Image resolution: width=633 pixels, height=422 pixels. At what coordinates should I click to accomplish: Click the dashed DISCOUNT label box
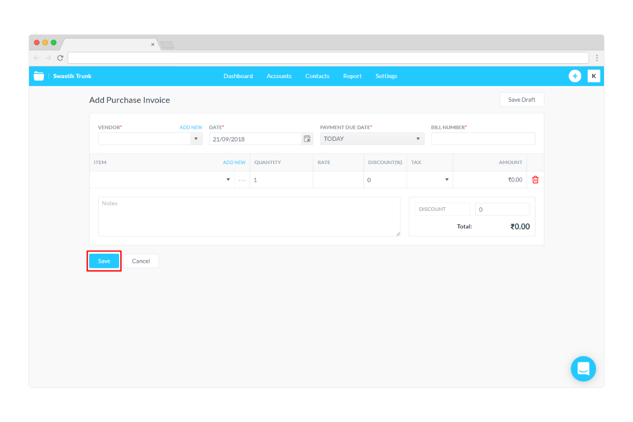(442, 209)
